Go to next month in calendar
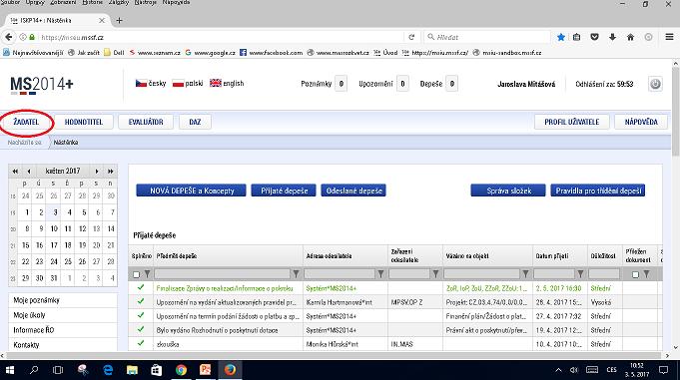This screenshot has height=380, width=680. click(97, 172)
